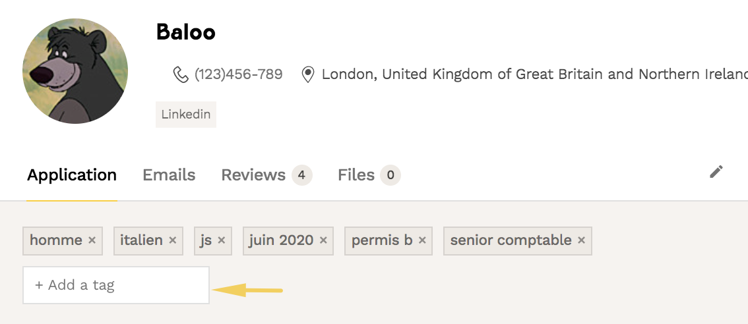Viewport: 748px width, 324px height.
Task: Switch to the Emails tab
Action: [169, 175]
